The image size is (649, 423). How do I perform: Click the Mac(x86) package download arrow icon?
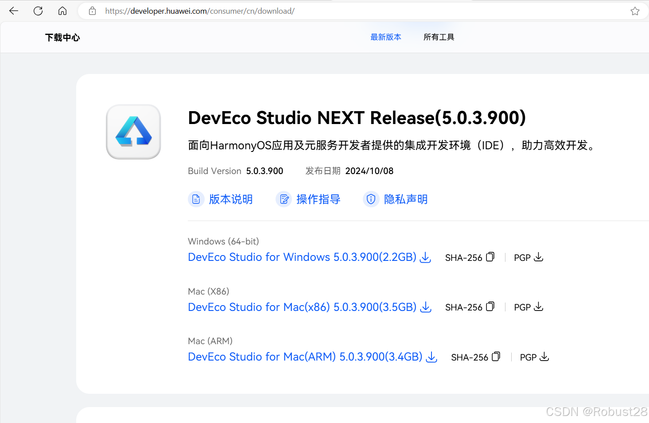(425, 307)
